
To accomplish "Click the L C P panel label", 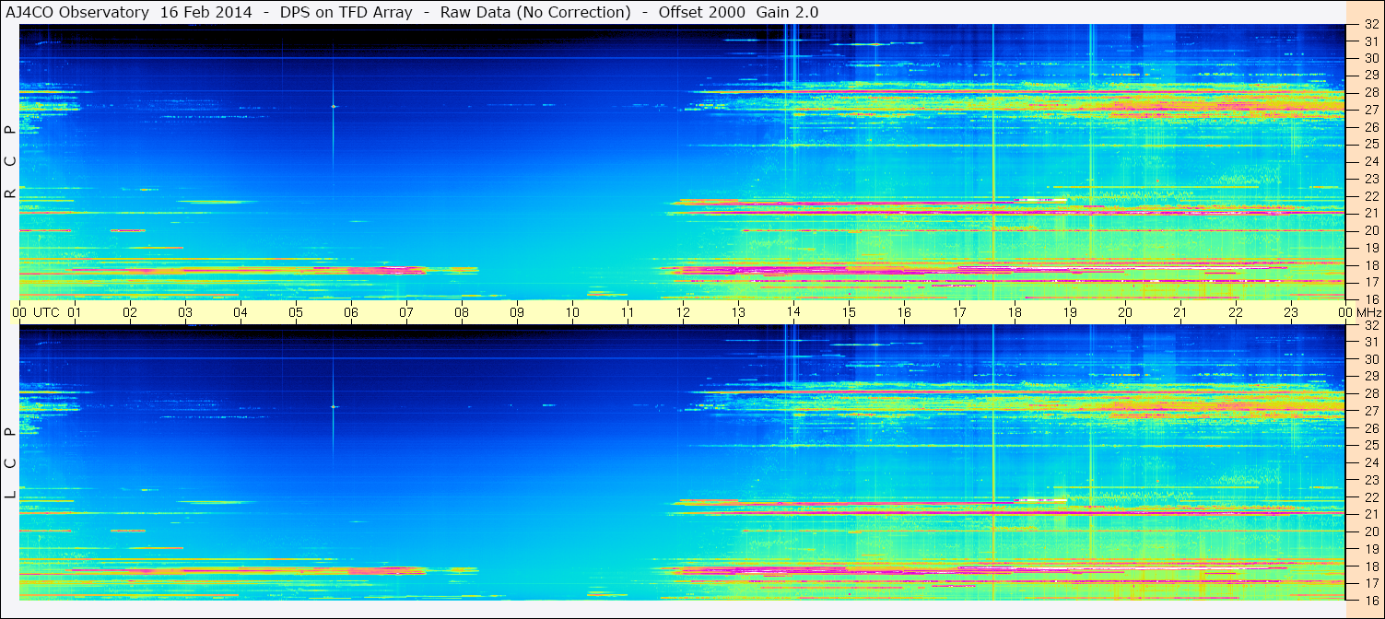I will point(10,462).
